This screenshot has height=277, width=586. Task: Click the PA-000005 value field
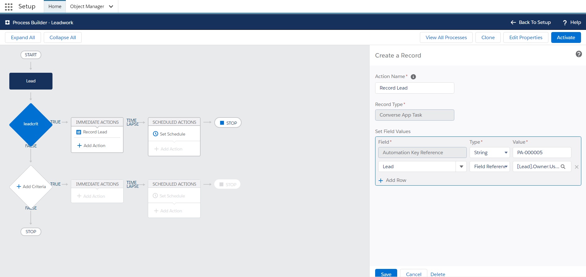click(x=542, y=153)
